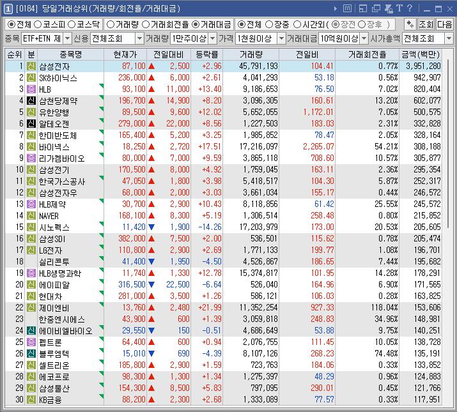This screenshot has height=412, width=457.
Task: Select the 거래량 sort radio button
Action: click(111, 24)
